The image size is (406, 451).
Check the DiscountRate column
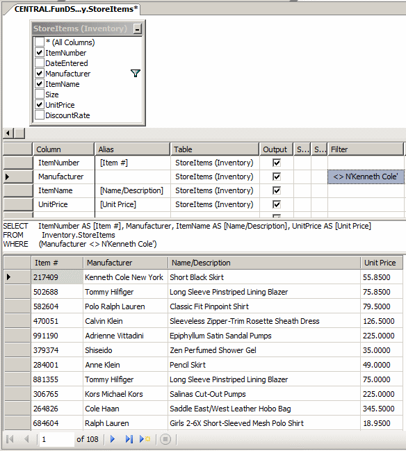[x=40, y=115]
